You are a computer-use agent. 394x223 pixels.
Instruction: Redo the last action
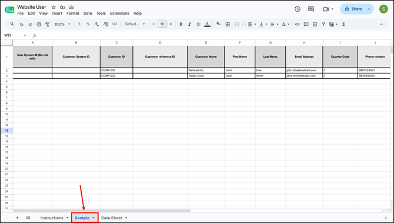click(x=30, y=24)
